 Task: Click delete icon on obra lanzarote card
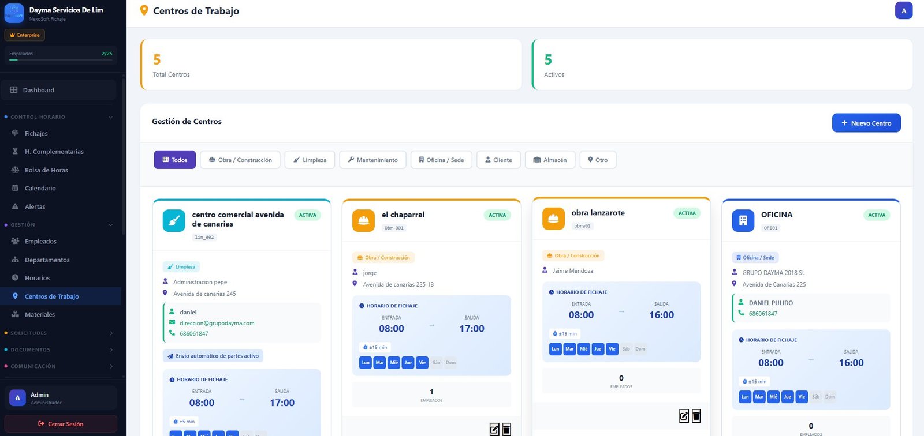click(696, 416)
